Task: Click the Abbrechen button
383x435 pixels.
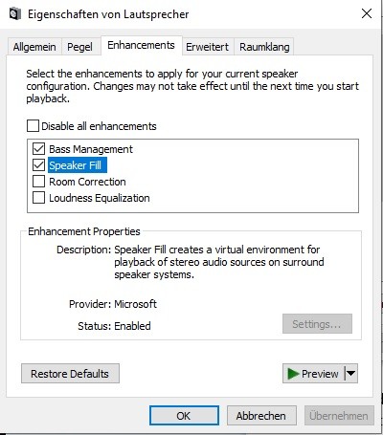Action: [x=261, y=416]
